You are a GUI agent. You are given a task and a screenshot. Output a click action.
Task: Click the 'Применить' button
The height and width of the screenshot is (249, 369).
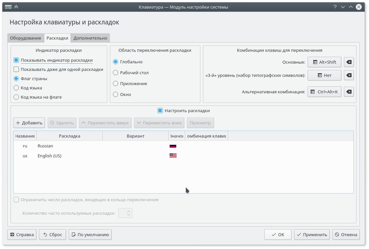click(312, 235)
